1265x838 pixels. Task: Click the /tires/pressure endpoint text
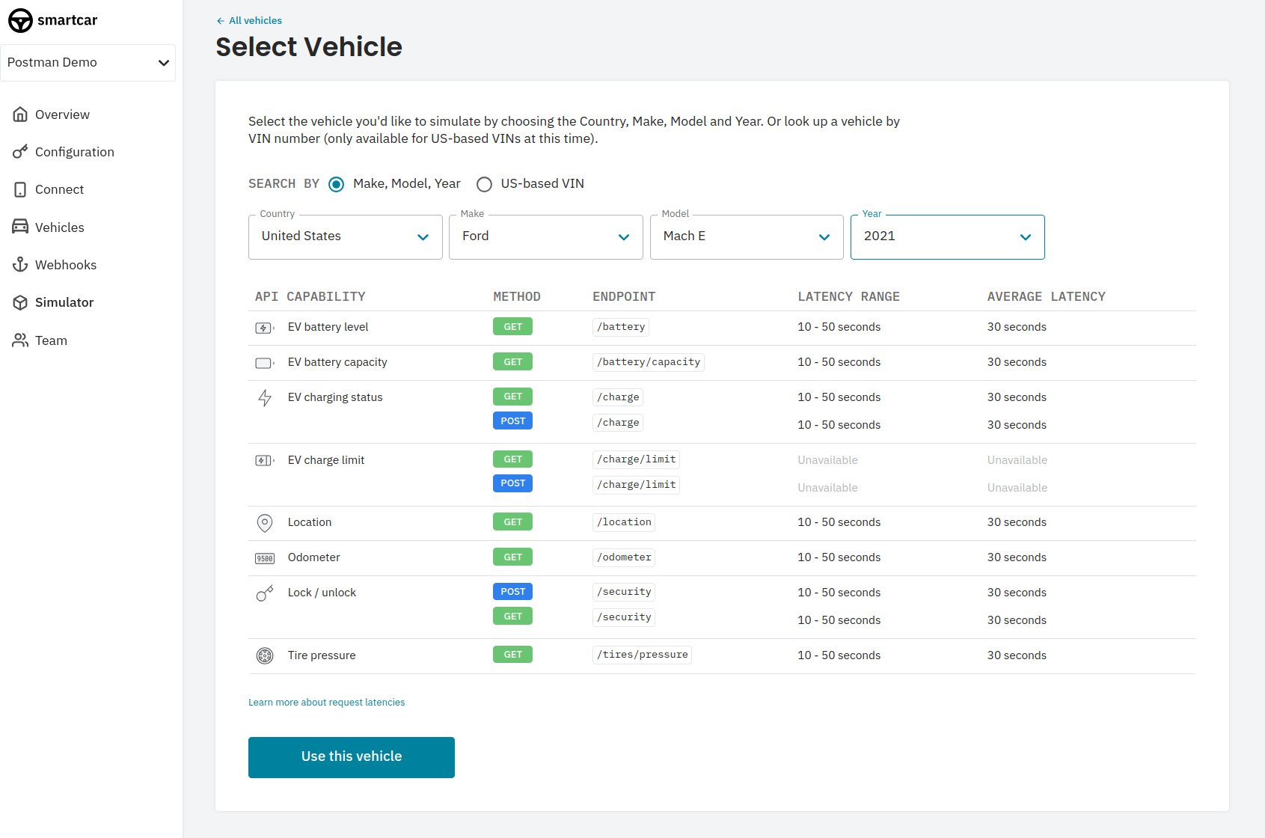(643, 655)
